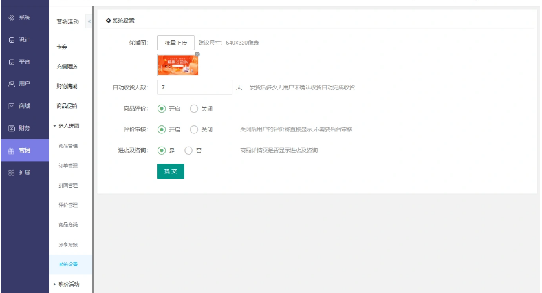
Task: Click the 批量上传 button
Action: coord(175,43)
